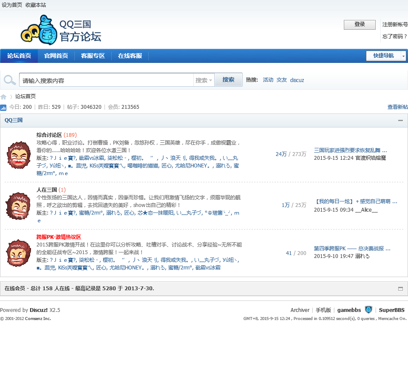
Task: Open the 跨服PK-激情热议区 forum title
Action: pyautogui.click(x=59, y=237)
